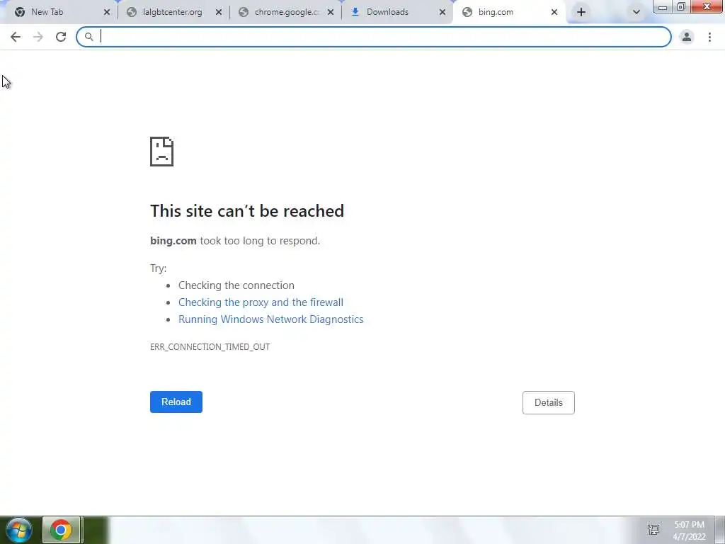The width and height of the screenshot is (725, 544).
Task: Select the bing.com tab
Action: [x=508, y=12]
